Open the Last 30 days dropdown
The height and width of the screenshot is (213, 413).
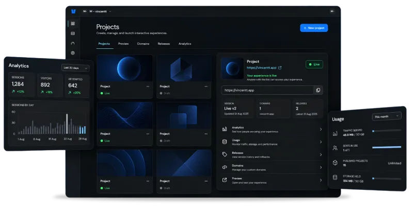pyautogui.click(x=75, y=68)
